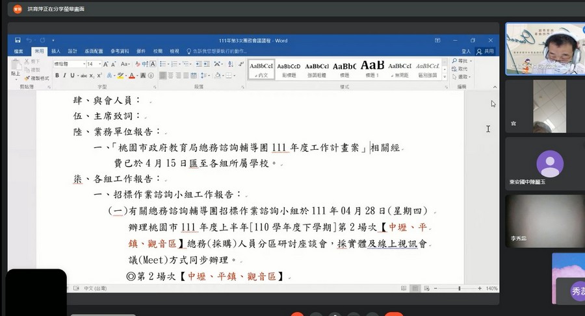The width and height of the screenshot is (585, 316).
Task: Apply the 副標題 (Subtitle) style
Action: 289,69
